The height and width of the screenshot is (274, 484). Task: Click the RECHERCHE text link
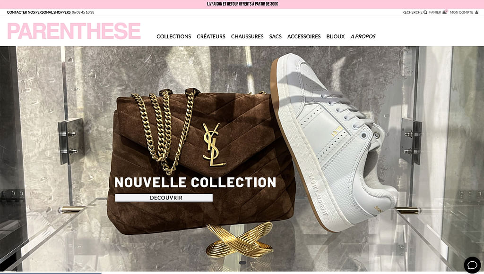[412, 12]
